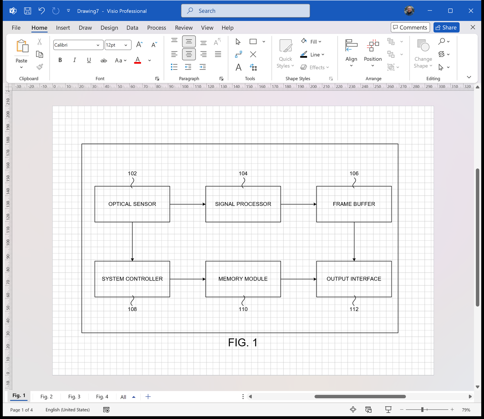
Task: Open the Process tab
Action: tap(157, 28)
